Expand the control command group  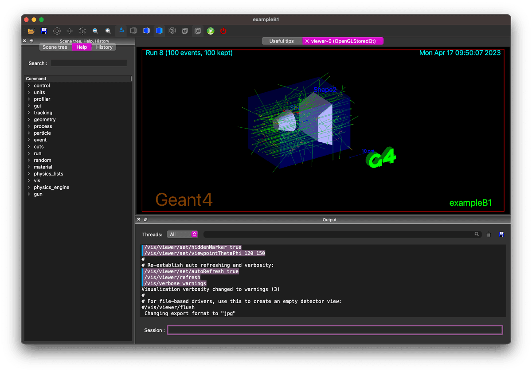coord(29,86)
